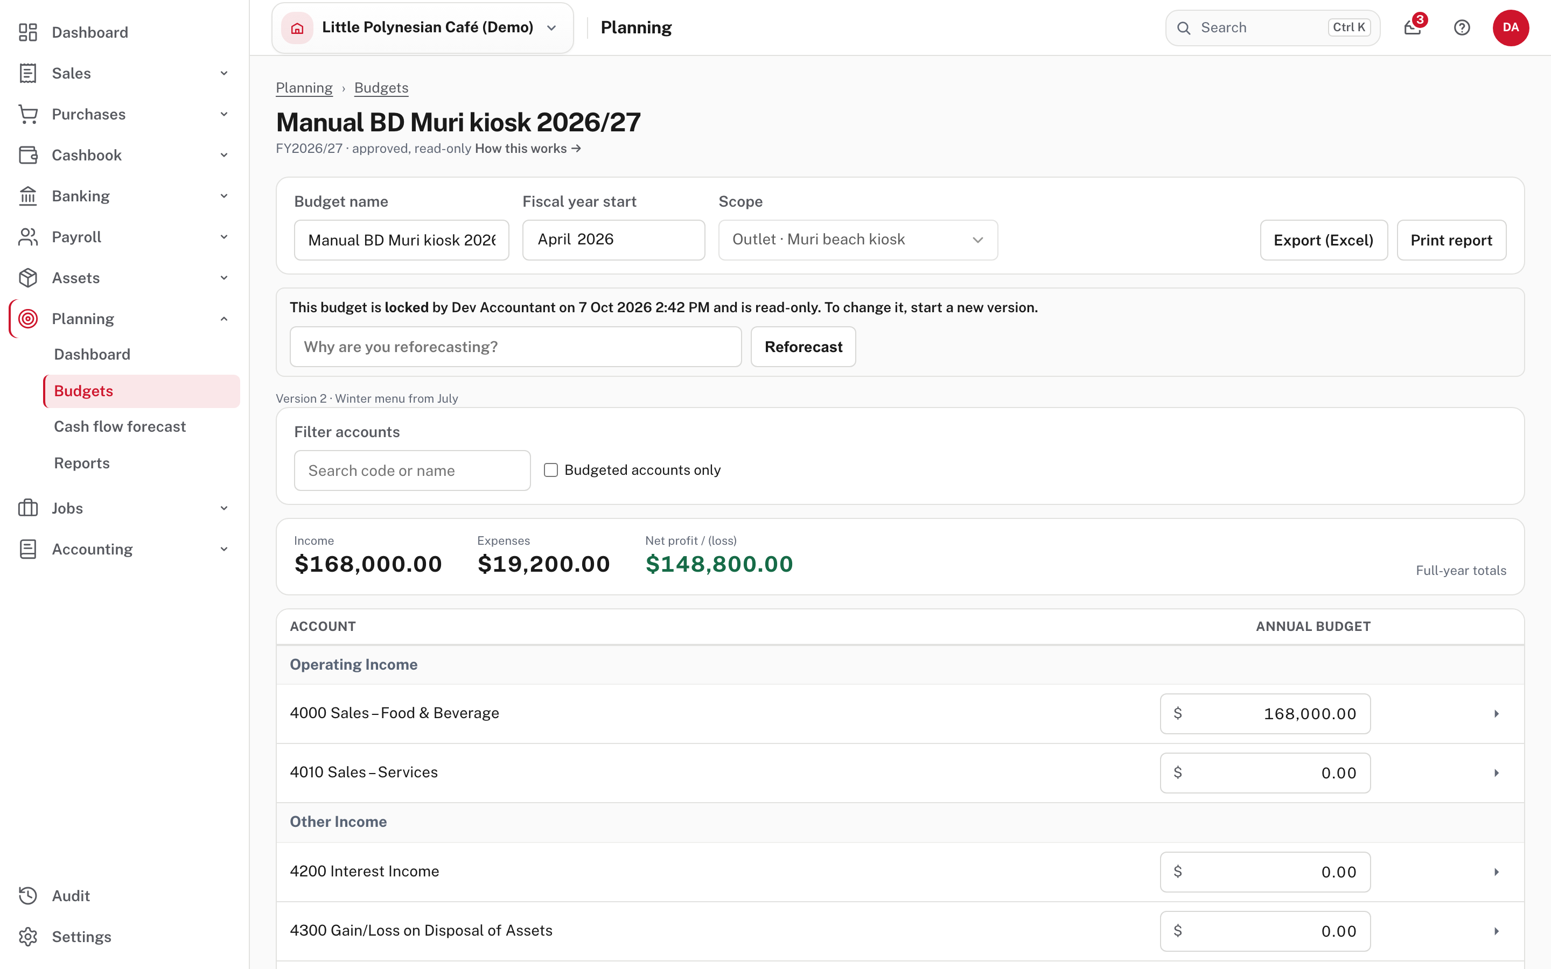Open the How this works link
The image size is (1551, 969).
click(x=527, y=149)
